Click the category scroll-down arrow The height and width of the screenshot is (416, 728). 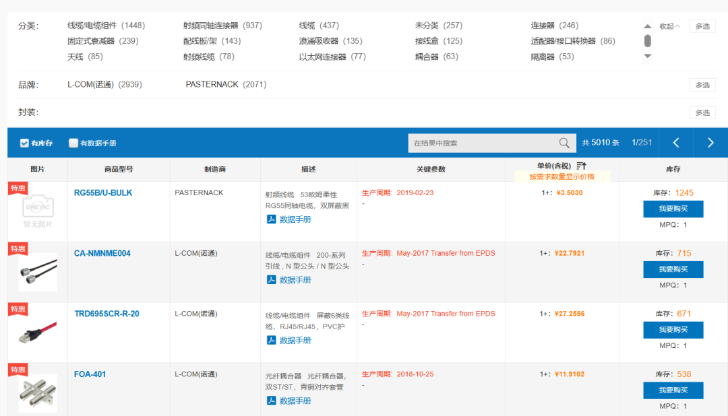point(647,56)
